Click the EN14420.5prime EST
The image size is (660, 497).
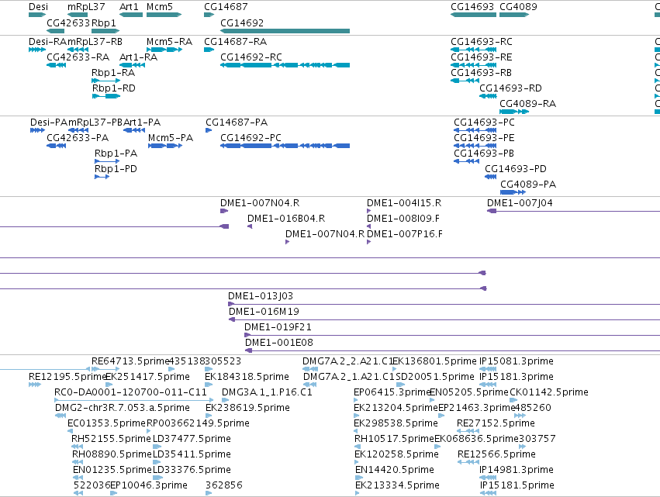click(358, 478)
